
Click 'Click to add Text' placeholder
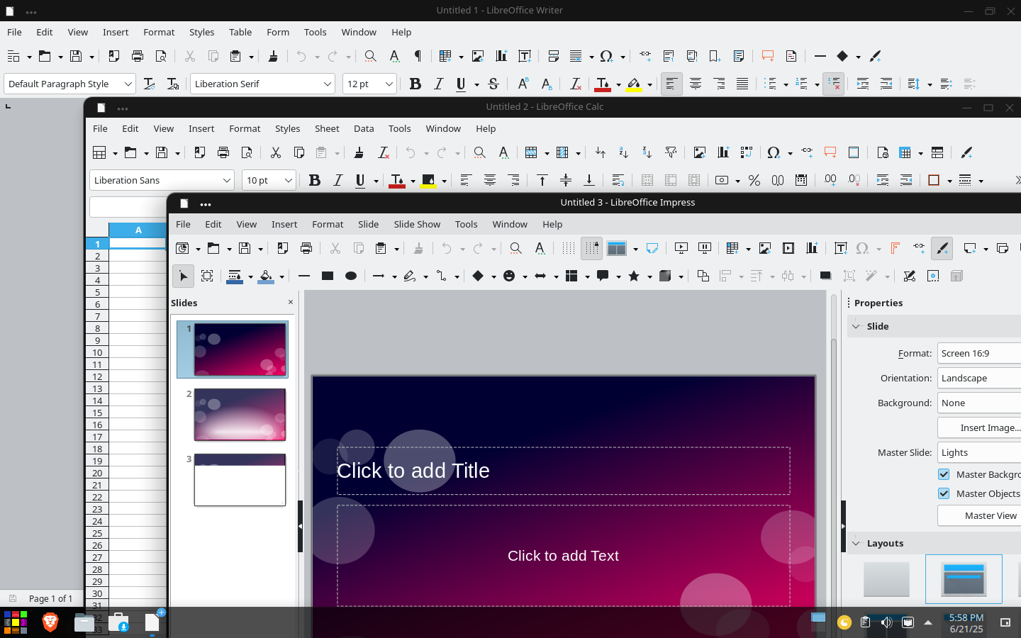click(x=563, y=556)
